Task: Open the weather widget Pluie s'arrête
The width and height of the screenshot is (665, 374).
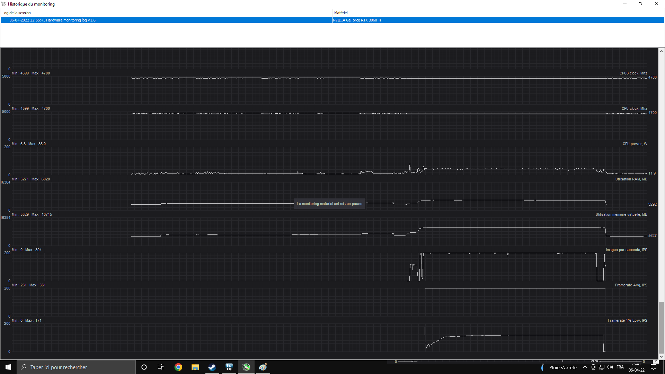Action: point(558,367)
